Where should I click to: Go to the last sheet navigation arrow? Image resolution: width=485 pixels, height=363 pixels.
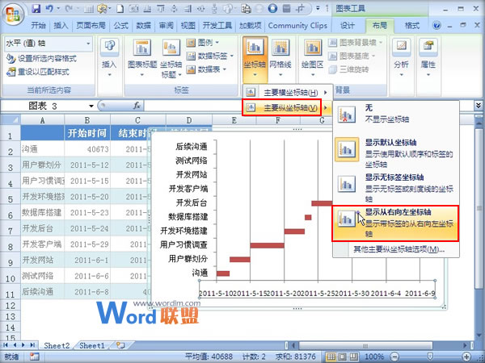tap(32, 345)
